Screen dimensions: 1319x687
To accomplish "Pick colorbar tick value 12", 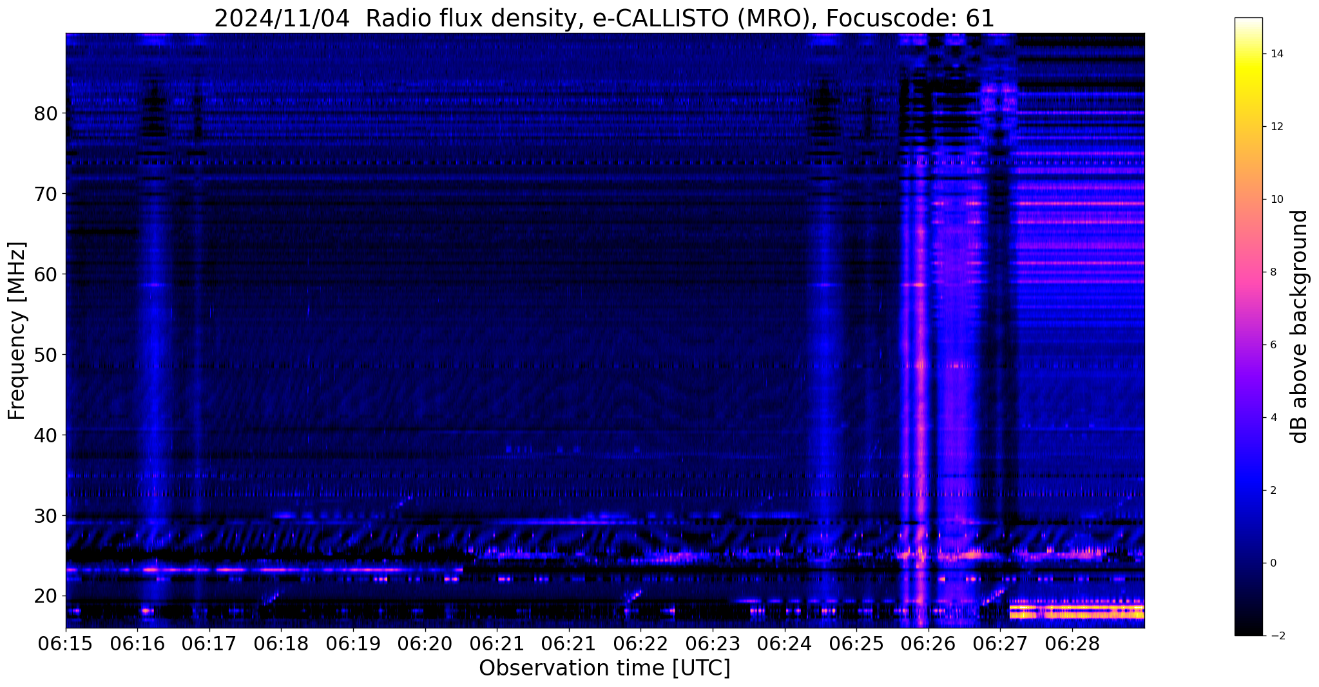I will click(1276, 127).
